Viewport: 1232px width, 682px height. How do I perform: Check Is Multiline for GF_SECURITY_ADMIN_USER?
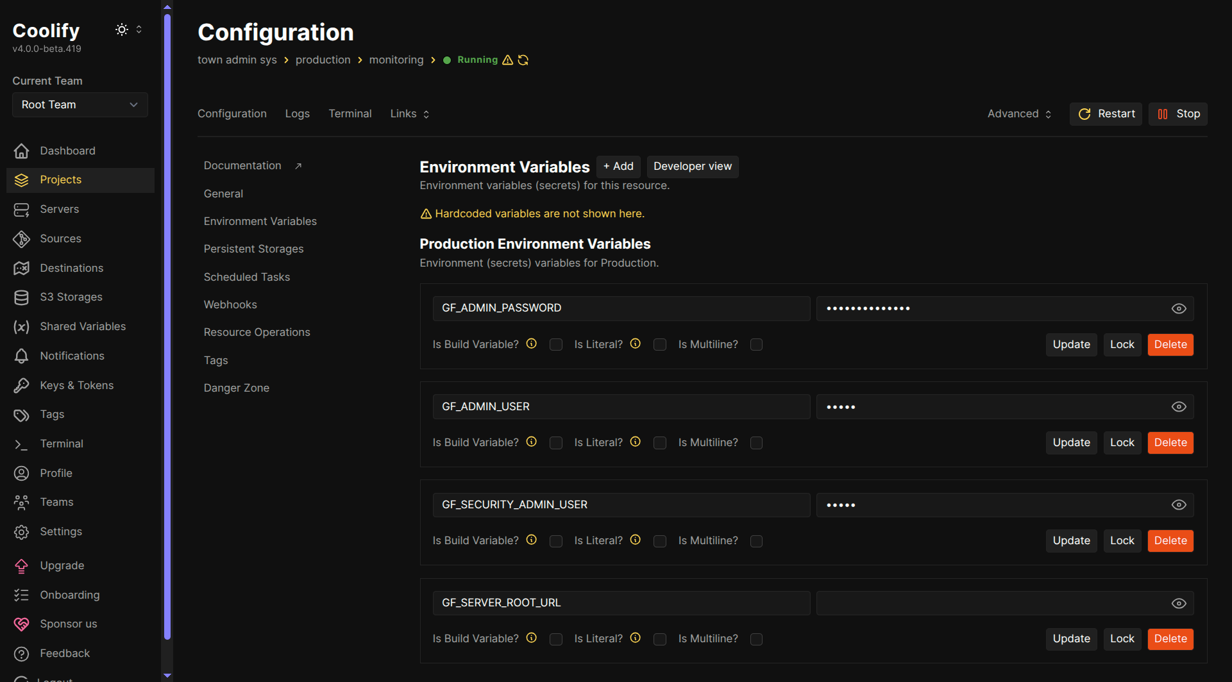click(x=756, y=541)
